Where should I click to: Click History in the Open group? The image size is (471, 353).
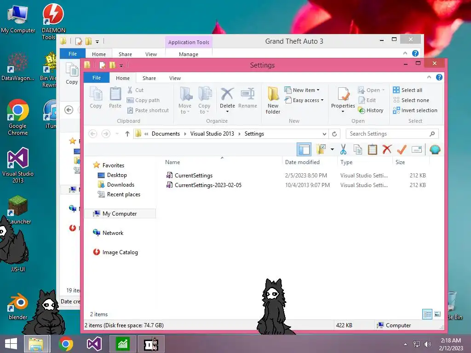[x=371, y=110]
